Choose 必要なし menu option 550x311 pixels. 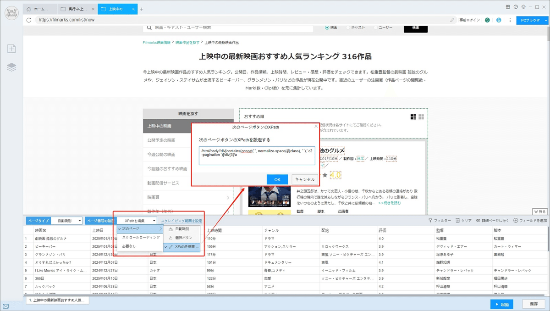tap(140, 246)
